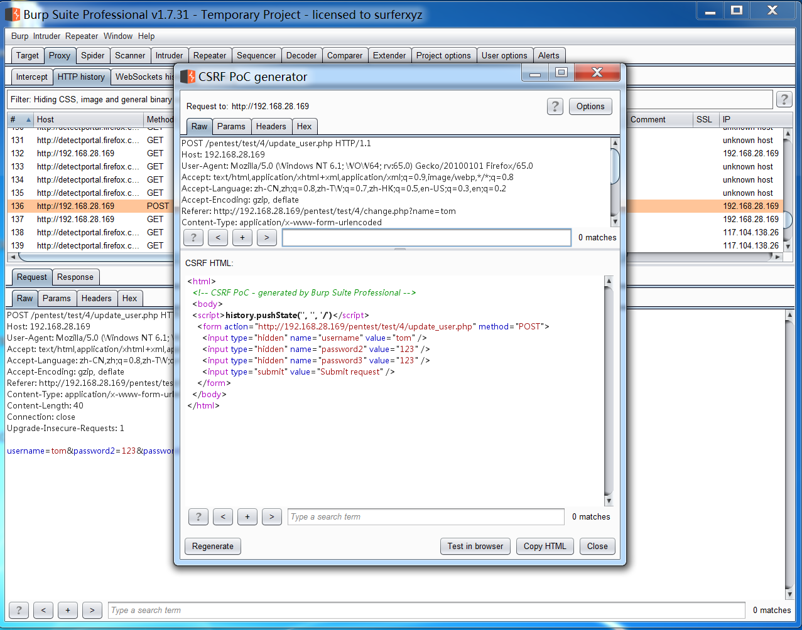This screenshot has width=802, height=630.
Task: Click the plus button in CSRF HTML search bar
Action: [x=247, y=516]
